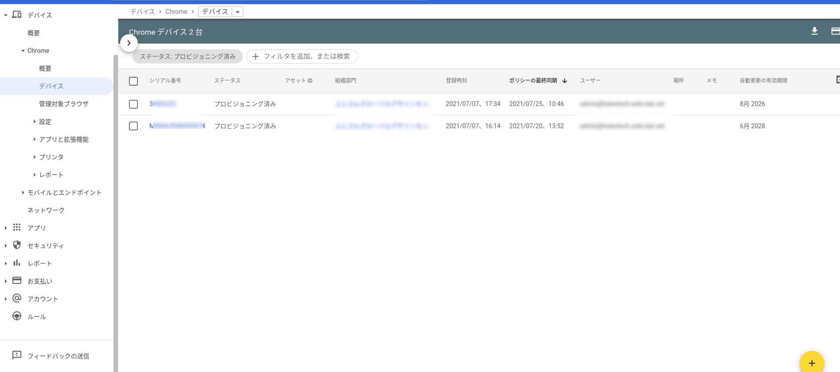Click the ステータス: プロビジョニング済み filter chip
Image resolution: width=840 pixels, height=372 pixels.
(x=187, y=56)
